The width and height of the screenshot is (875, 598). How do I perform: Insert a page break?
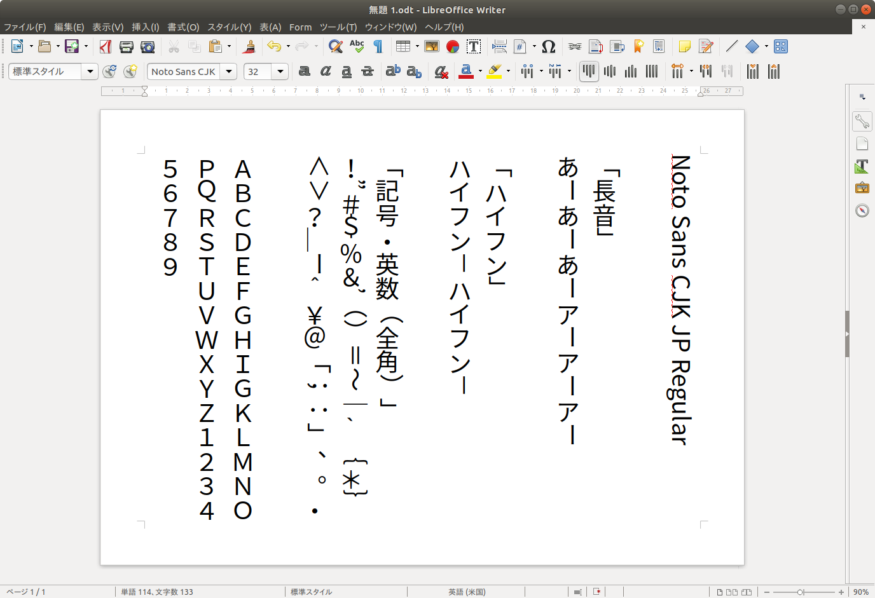point(499,46)
